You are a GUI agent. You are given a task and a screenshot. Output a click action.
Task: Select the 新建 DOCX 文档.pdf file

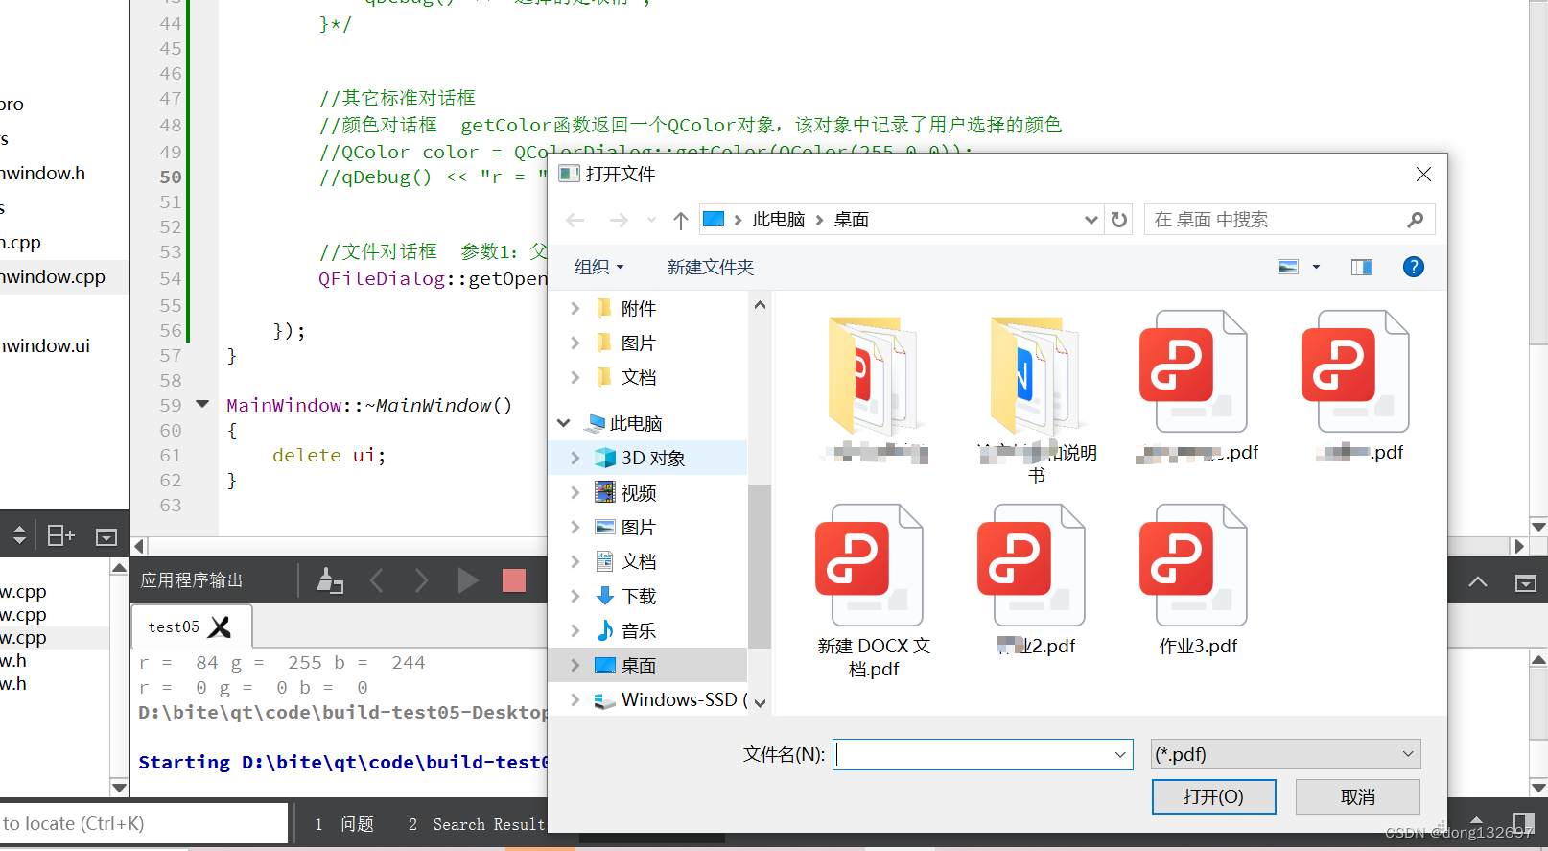[x=873, y=591]
